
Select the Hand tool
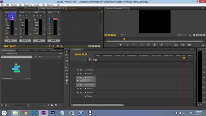(x=67, y=80)
